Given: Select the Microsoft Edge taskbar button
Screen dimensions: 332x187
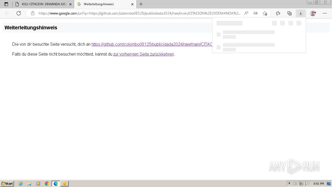Looking at the screenshot, I should [56, 184].
